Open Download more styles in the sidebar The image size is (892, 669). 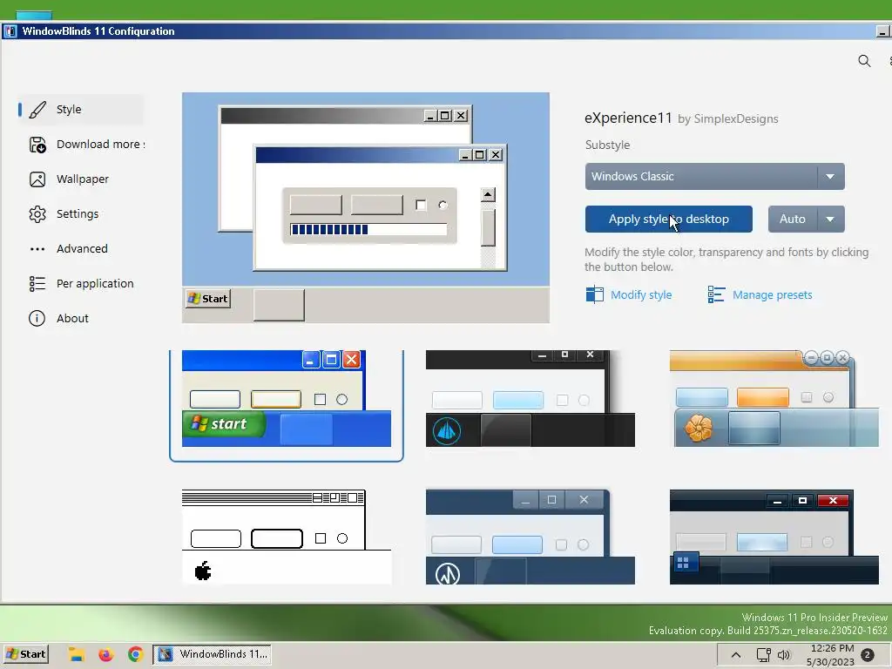pos(81,145)
